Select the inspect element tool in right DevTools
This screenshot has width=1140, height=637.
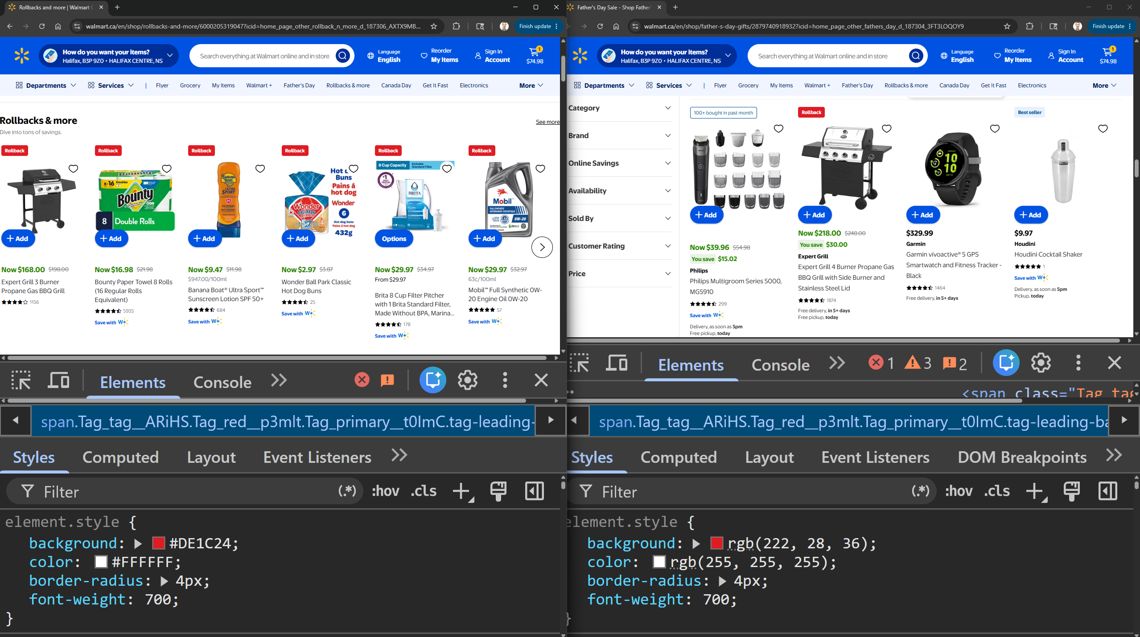[x=579, y=363]
